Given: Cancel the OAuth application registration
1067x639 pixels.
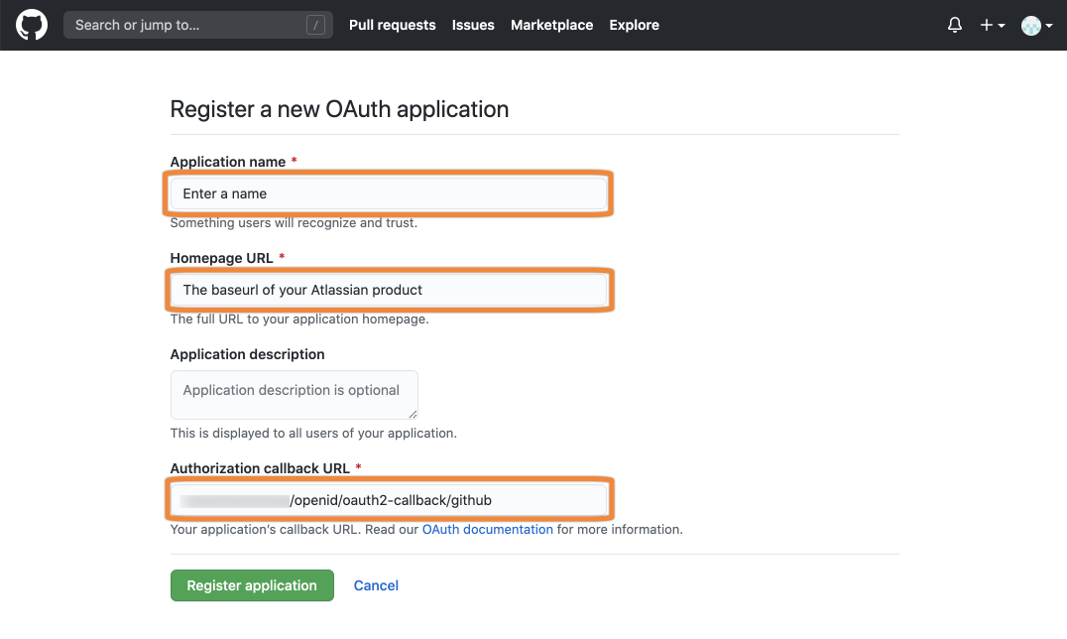Looking at the screenshot, I should coord(376,585).
